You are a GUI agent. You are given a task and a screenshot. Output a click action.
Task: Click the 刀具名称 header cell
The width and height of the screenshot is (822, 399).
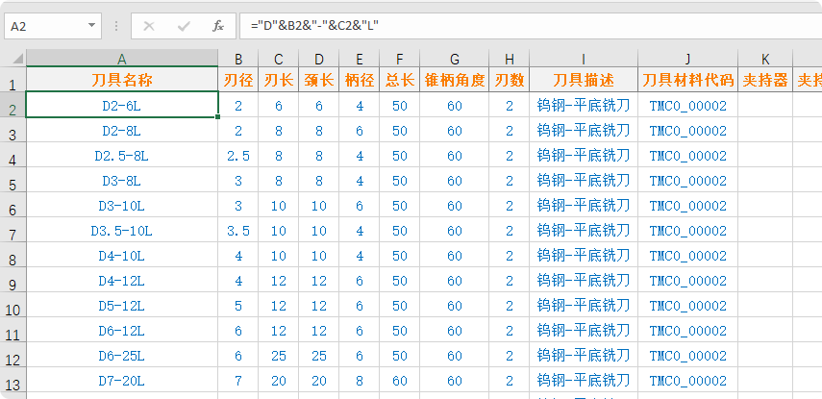point(122,80)
